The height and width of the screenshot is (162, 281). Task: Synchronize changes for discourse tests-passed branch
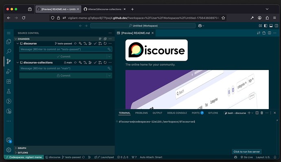tap(75, 44)
